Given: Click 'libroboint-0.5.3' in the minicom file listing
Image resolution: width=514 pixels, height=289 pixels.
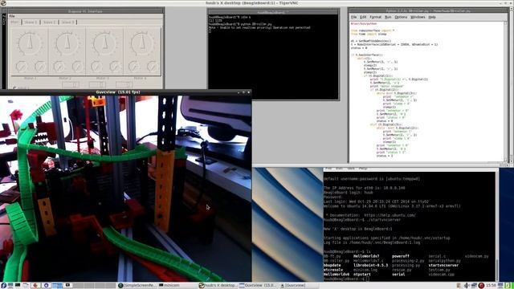Looking at the screenshot, I should [370, 266].
